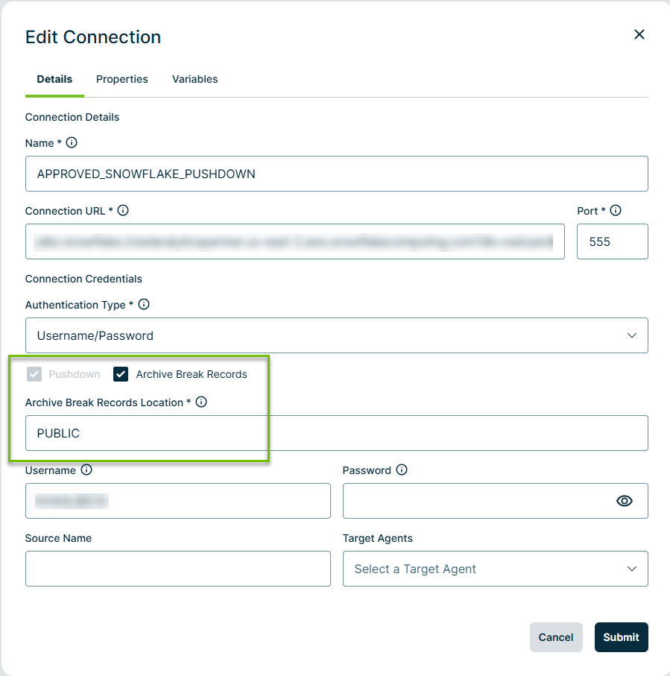Click the Authentication Type info icon
Image resolution: width=670 pixels, height=676 pixels.
[x=145, y=305]
